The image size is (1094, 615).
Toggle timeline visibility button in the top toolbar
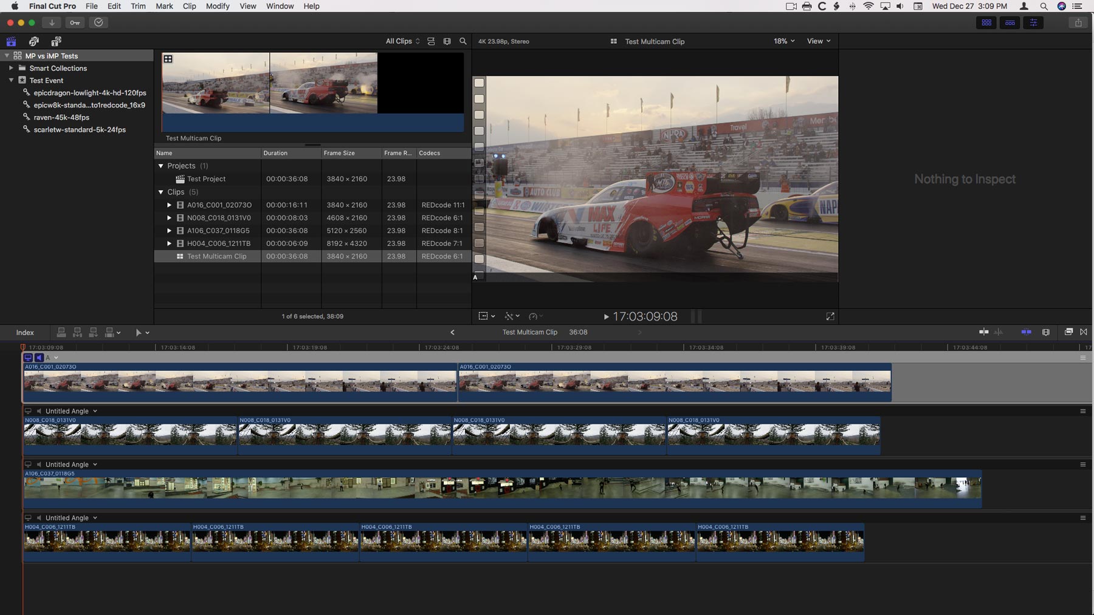point(1010,22)
